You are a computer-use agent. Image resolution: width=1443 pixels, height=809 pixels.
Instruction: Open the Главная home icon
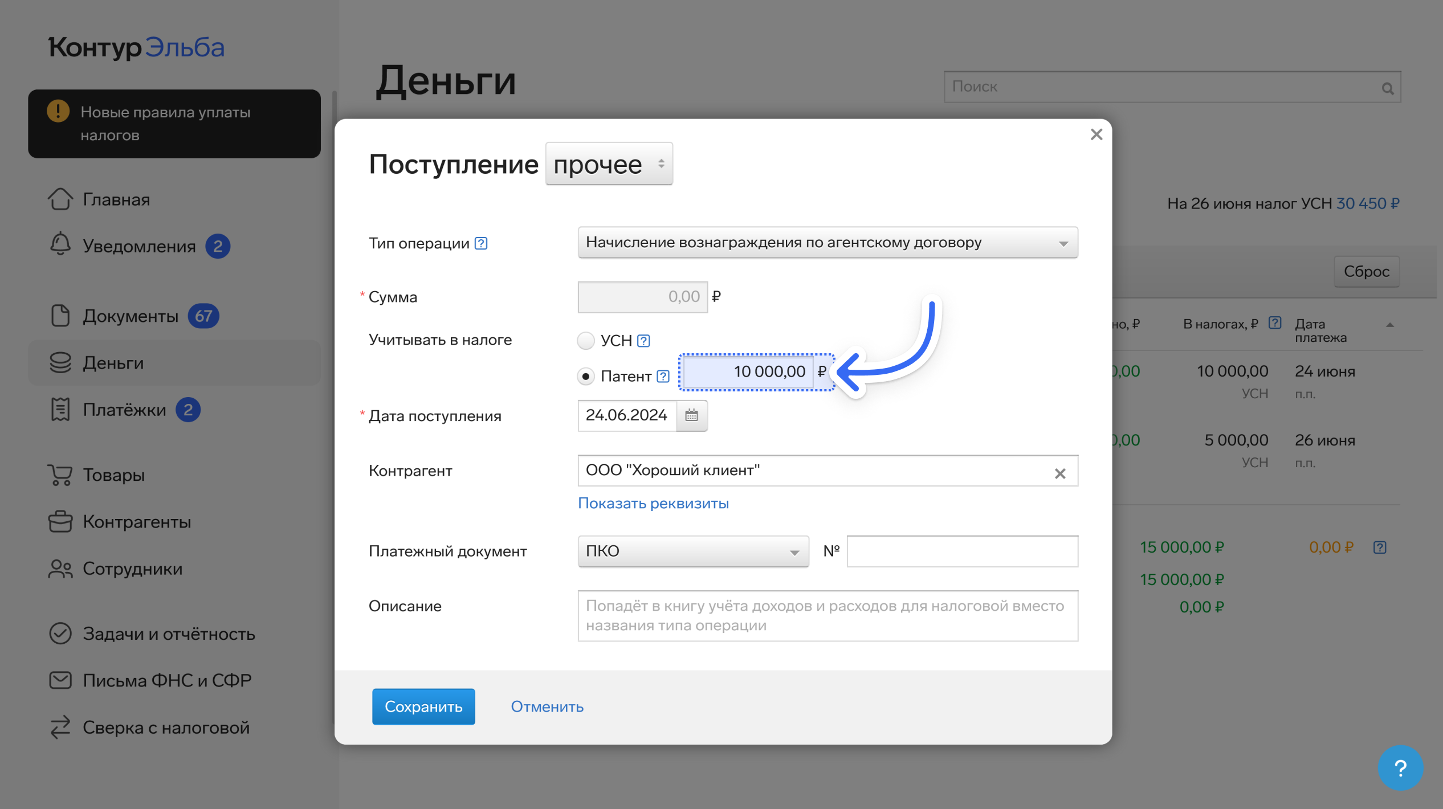(60, 199)
